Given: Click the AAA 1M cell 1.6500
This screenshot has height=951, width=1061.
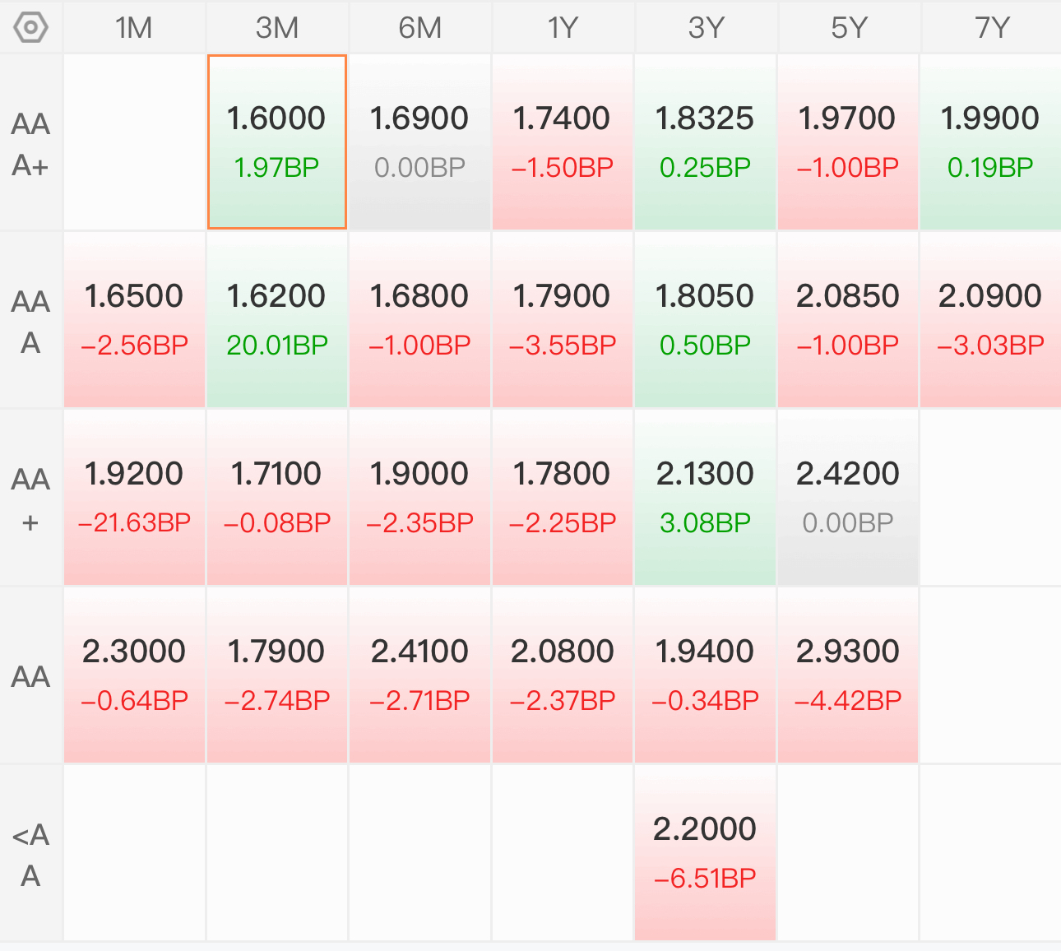Looking at the screenshot, I should click(x=134, y=320).
